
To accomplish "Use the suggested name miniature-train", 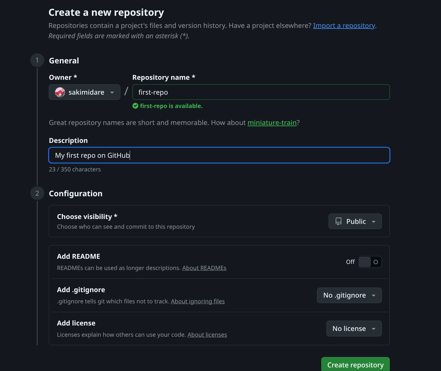I will tap(272, 123).
